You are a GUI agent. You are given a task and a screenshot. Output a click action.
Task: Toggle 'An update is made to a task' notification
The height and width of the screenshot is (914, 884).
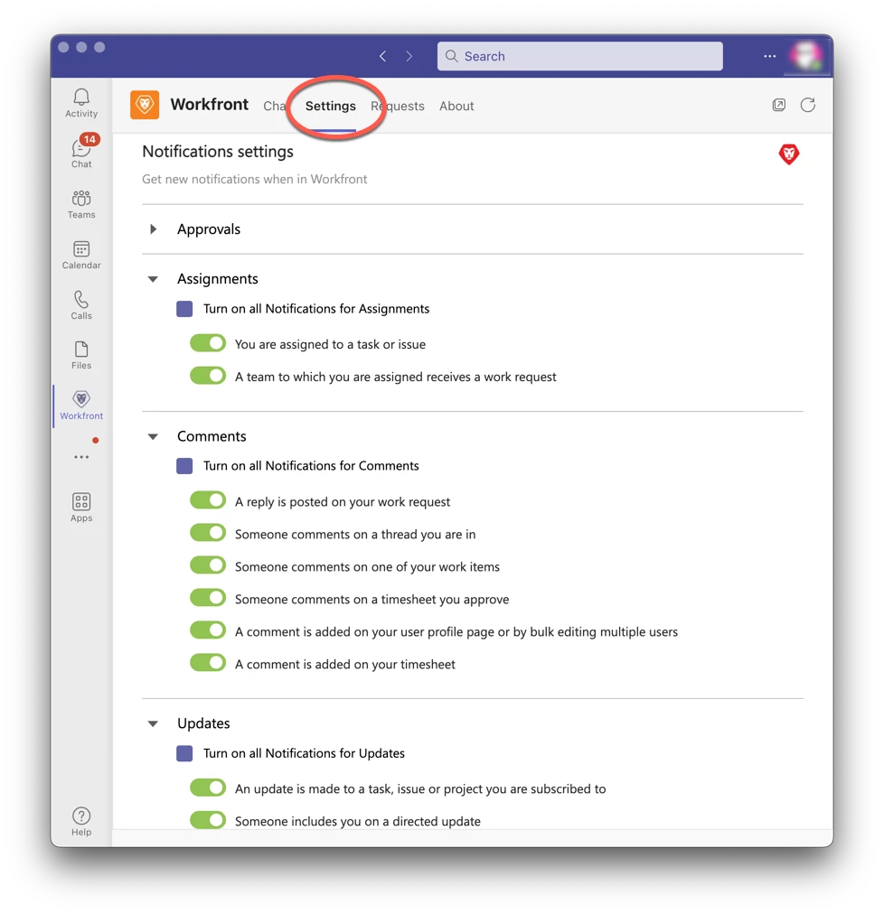[x=208, y=788]
